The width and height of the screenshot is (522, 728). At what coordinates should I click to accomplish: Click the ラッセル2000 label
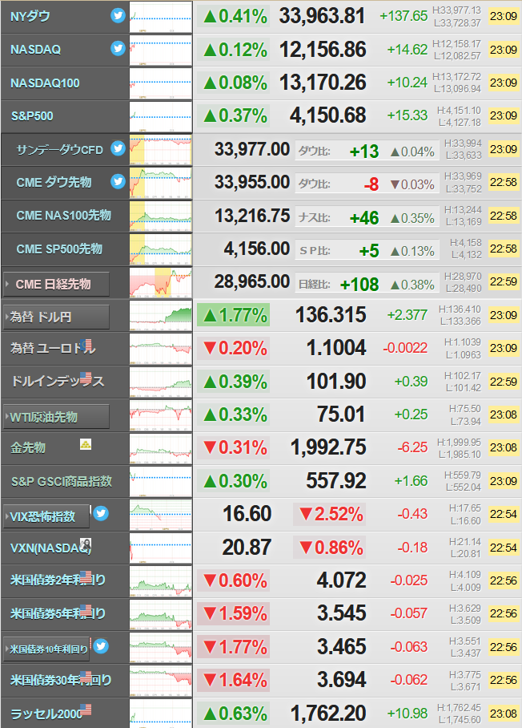pyautogui.click(x=46, y=714)
